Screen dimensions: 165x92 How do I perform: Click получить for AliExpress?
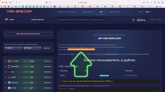click(48, 83)
